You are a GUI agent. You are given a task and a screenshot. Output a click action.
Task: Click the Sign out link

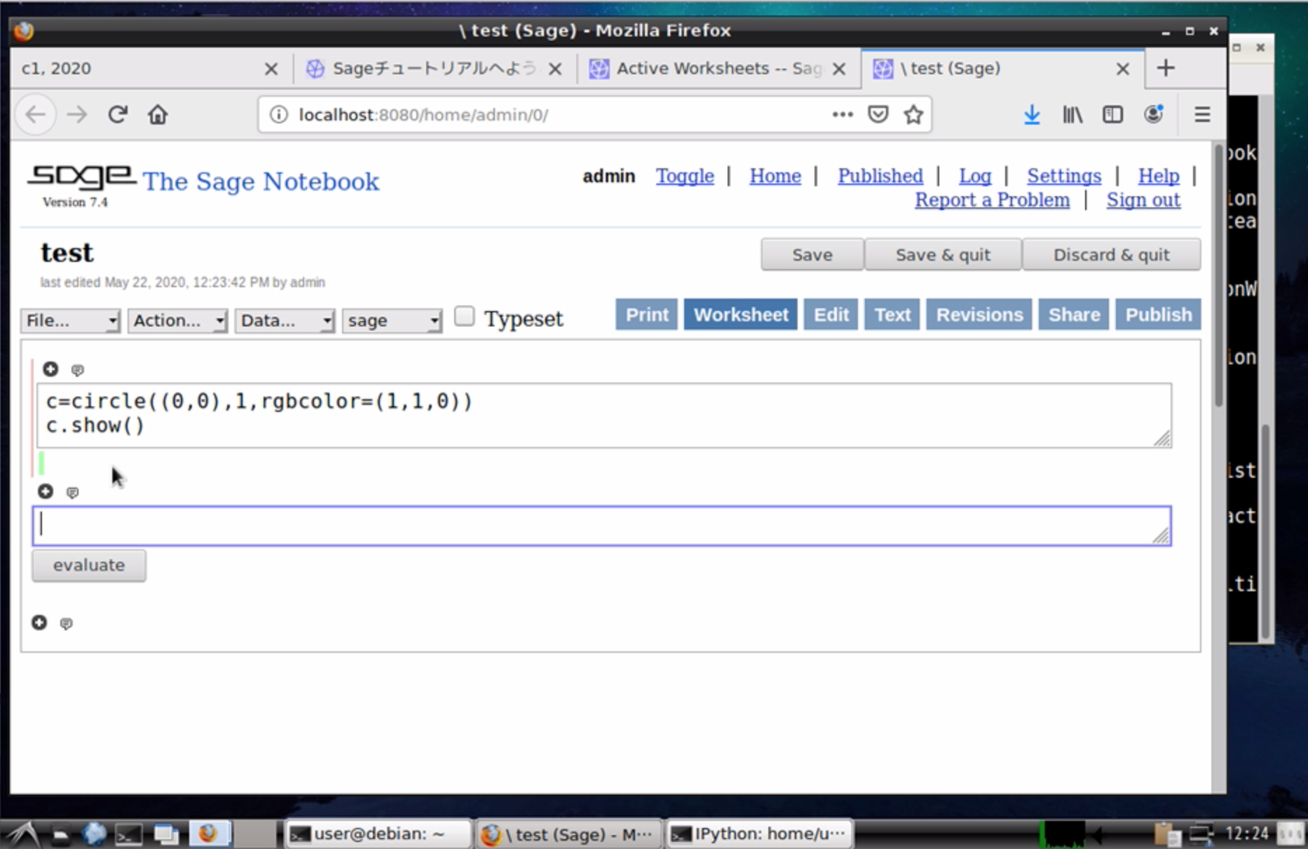click(1143, 200)
